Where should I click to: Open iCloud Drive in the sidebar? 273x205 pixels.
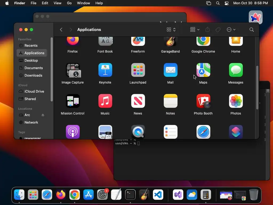click(32, 91)
